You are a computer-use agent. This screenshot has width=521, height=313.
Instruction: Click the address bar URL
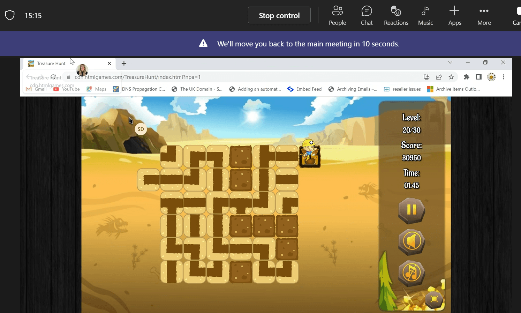coord(138,77)
